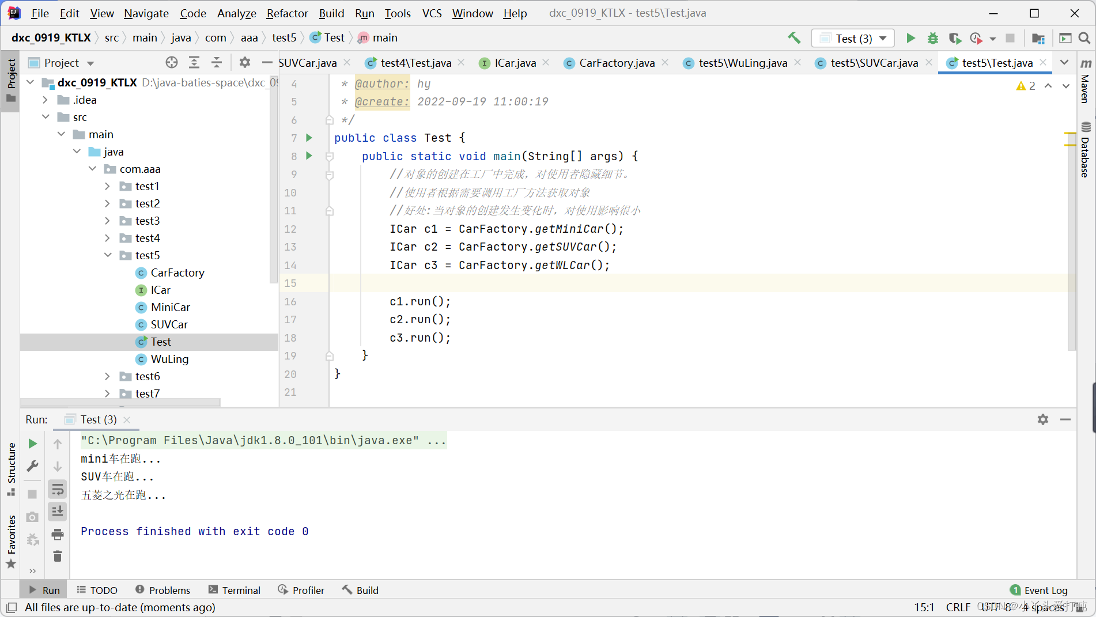Viewport: 1096px width, 617px height.
Task: Hide Run panel with minus icon
Action: (1065, 419)
